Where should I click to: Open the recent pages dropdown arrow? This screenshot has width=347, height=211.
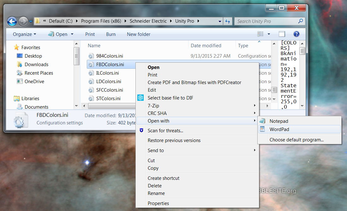pyautogui.click(x=31, y=21)
